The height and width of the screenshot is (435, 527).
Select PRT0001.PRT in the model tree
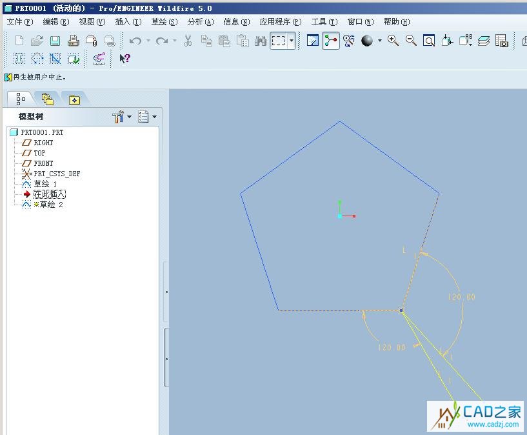pos(42,132)
